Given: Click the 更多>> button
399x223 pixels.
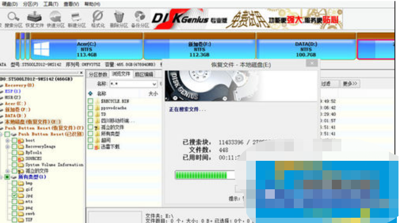Looking at the screenshot, I should (350, 84).
